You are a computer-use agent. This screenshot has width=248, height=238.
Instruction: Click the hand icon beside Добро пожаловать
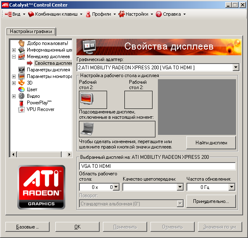[x=21, y=43]
